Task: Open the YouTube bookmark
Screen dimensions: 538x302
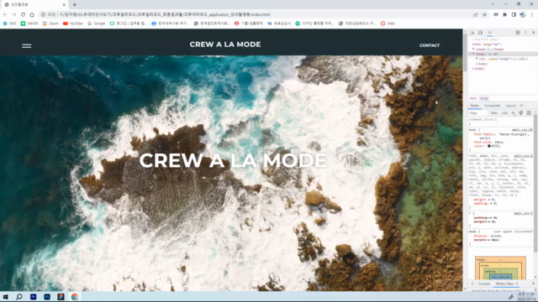Action: coord(73,23)
